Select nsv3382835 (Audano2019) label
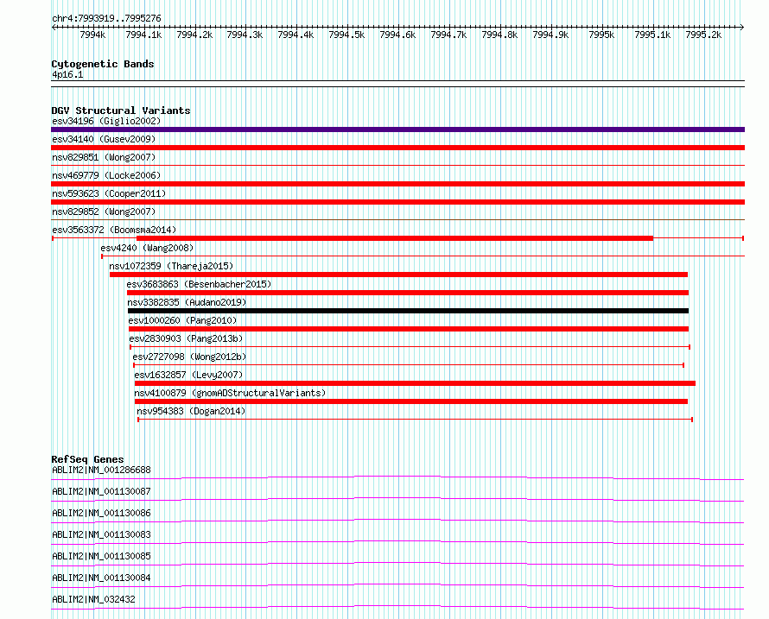Screen dimensions: 769x619 point(187,302)
